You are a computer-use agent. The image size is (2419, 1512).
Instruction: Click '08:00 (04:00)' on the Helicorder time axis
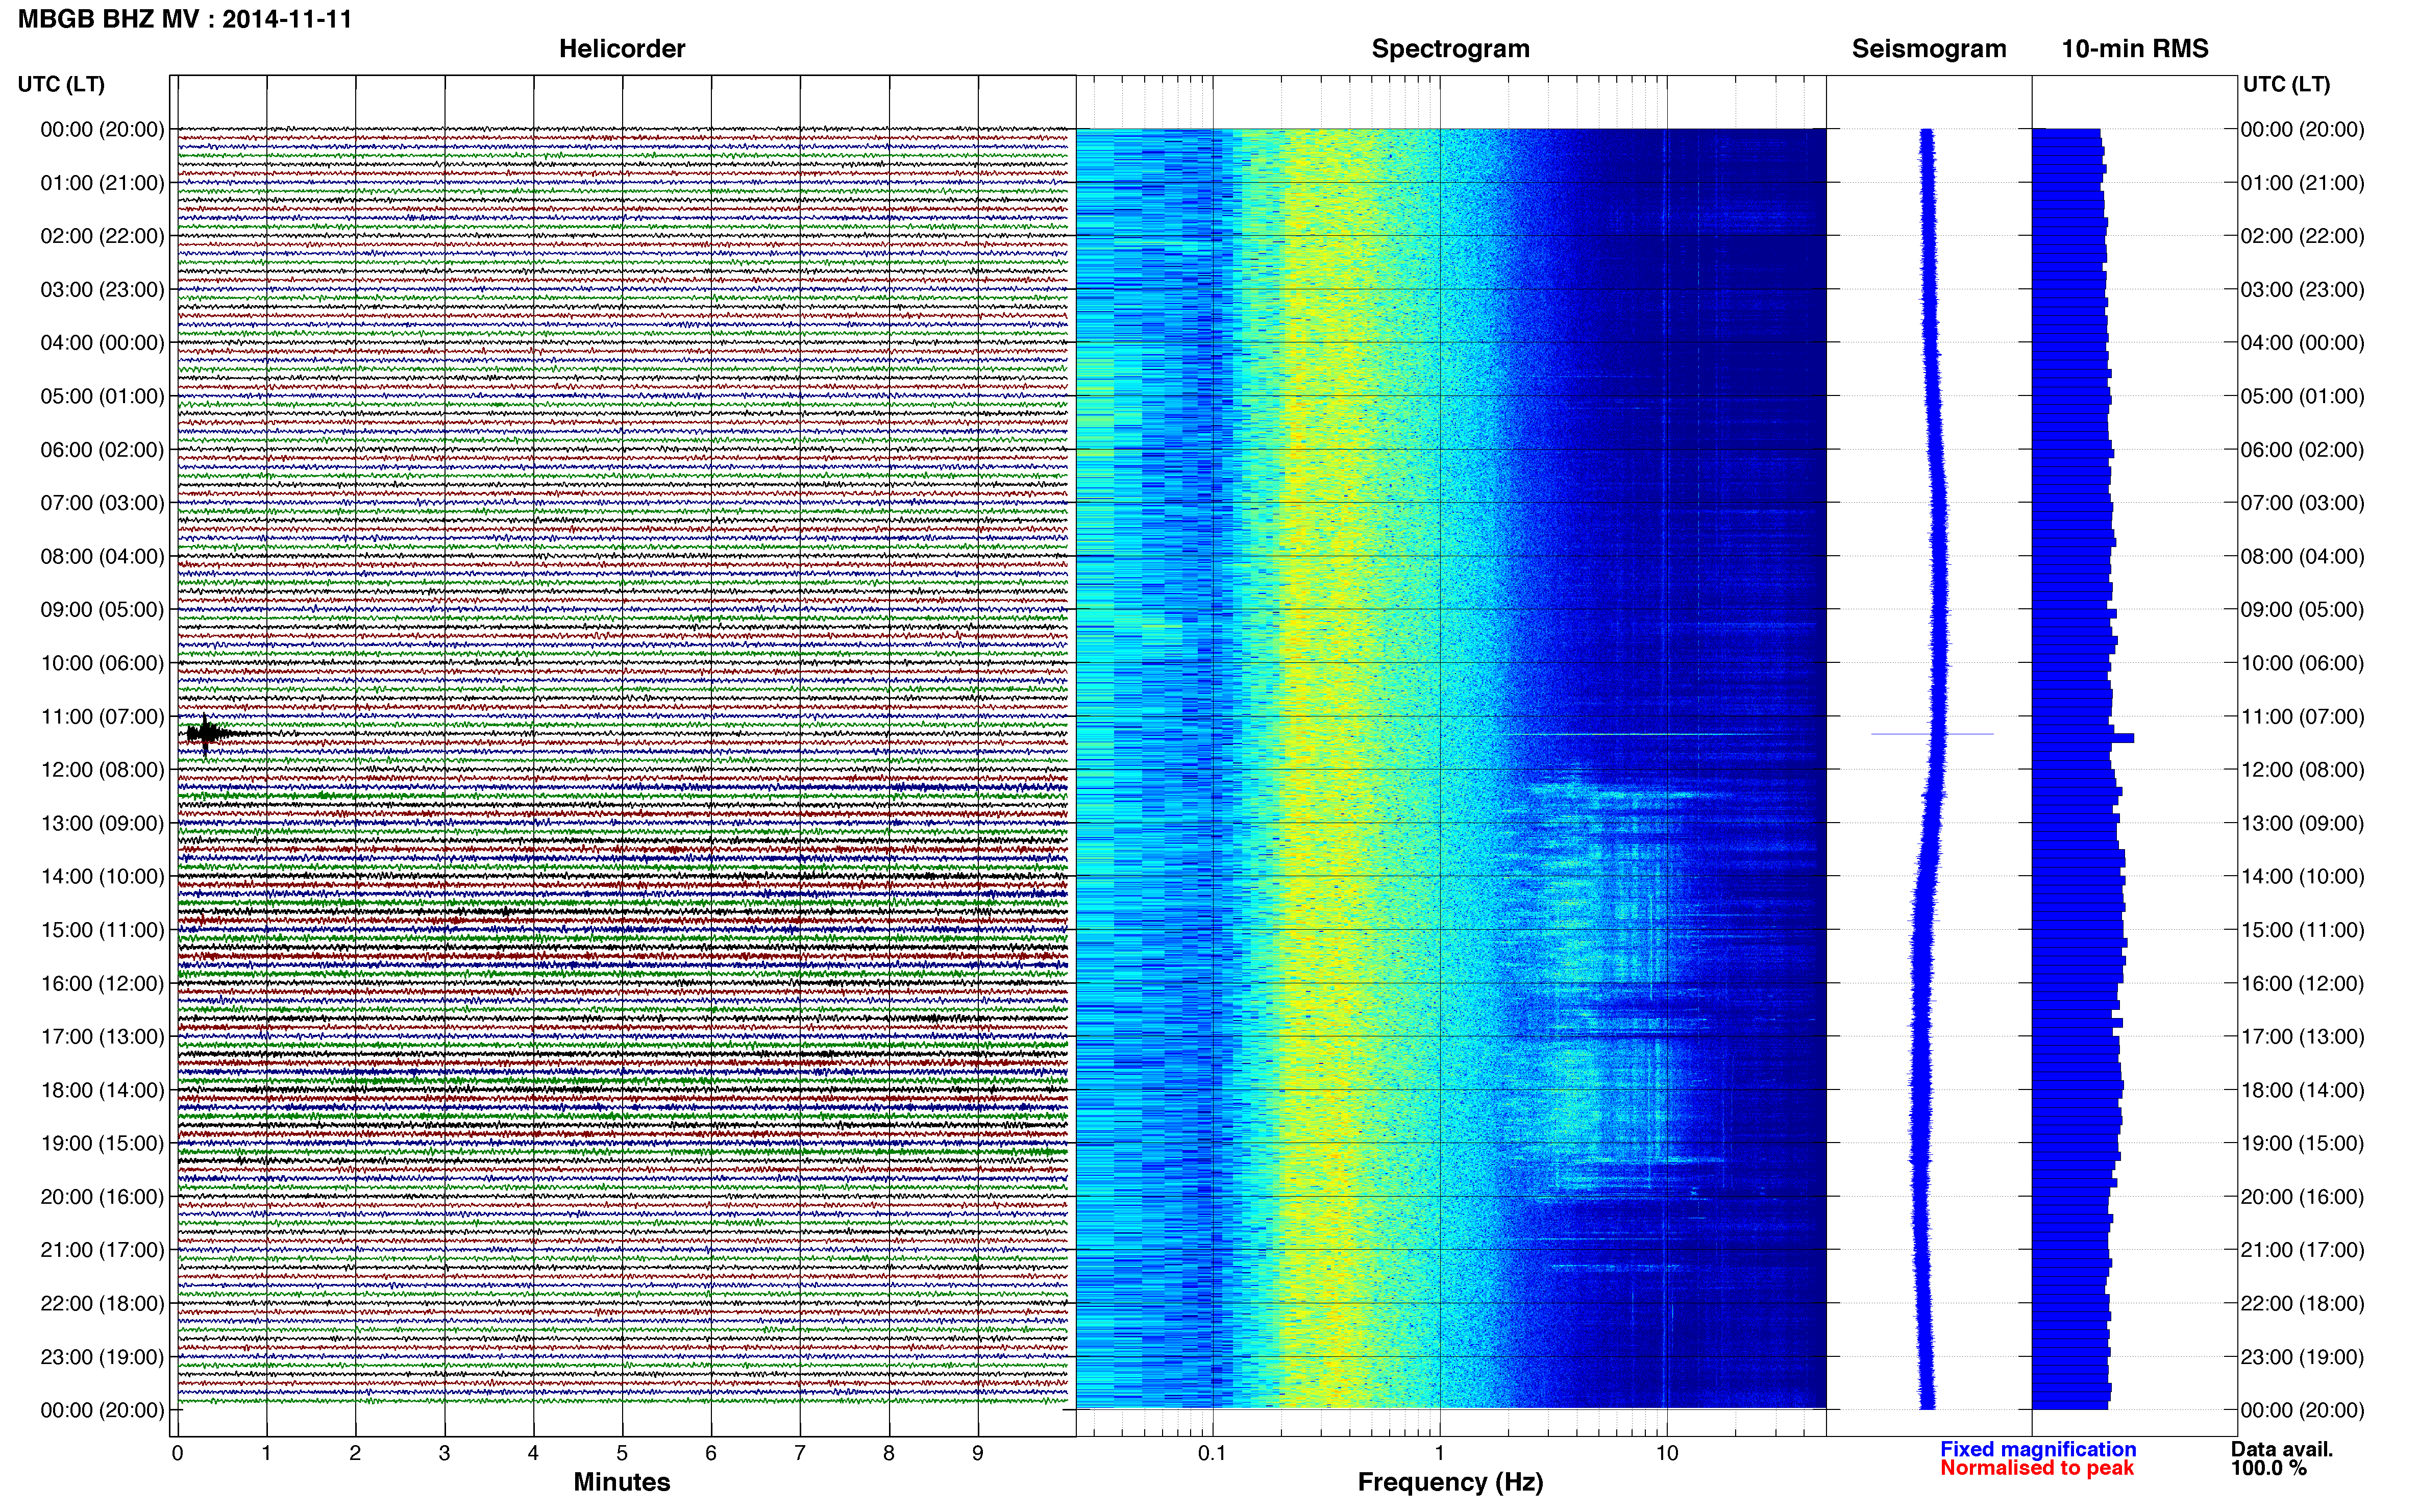(102, 556)
